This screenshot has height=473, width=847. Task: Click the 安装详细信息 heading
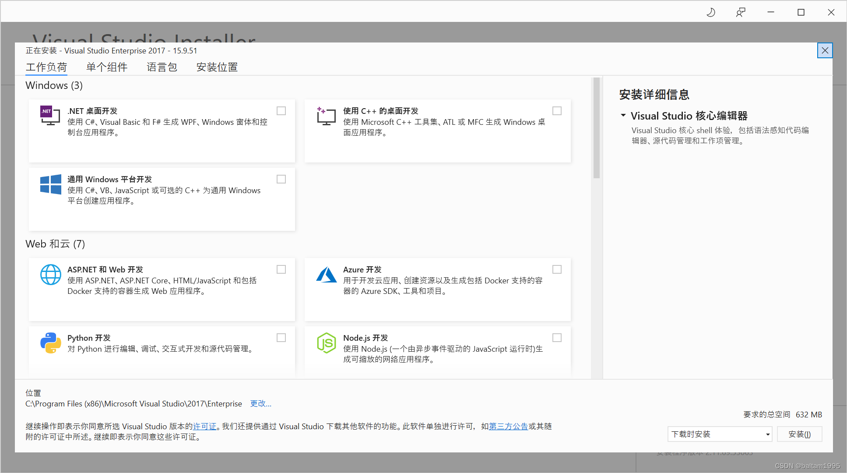click(x=654, y=95)
